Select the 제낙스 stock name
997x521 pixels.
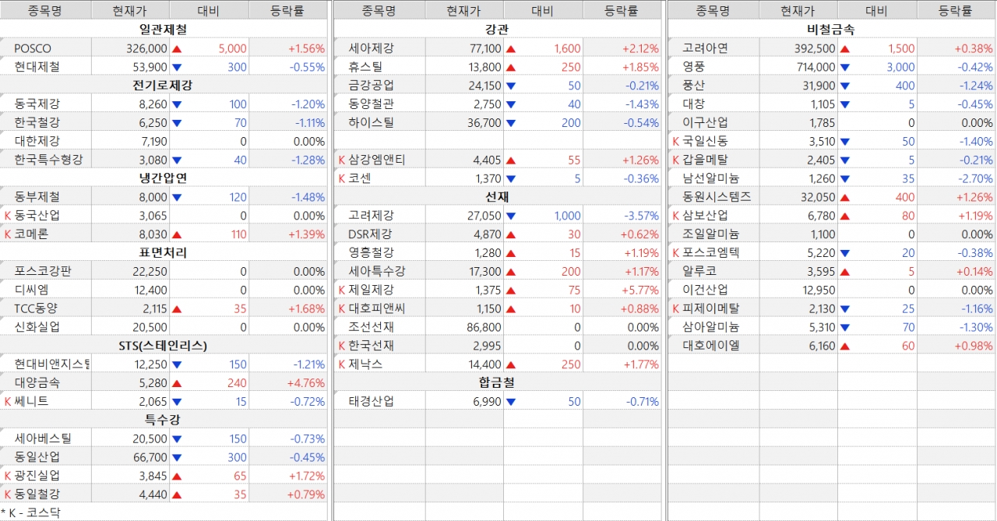365,364
